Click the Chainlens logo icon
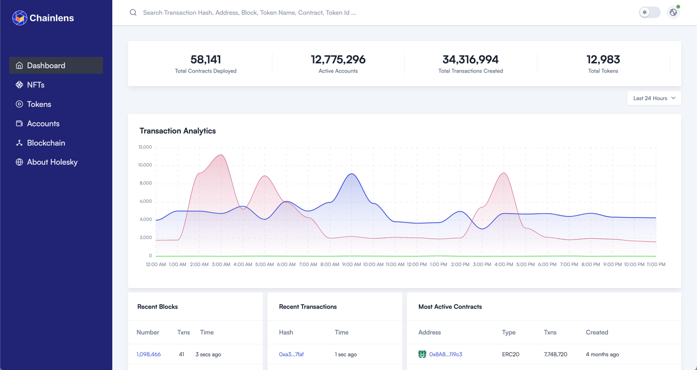The image size is (697, 370). [20, 18]
